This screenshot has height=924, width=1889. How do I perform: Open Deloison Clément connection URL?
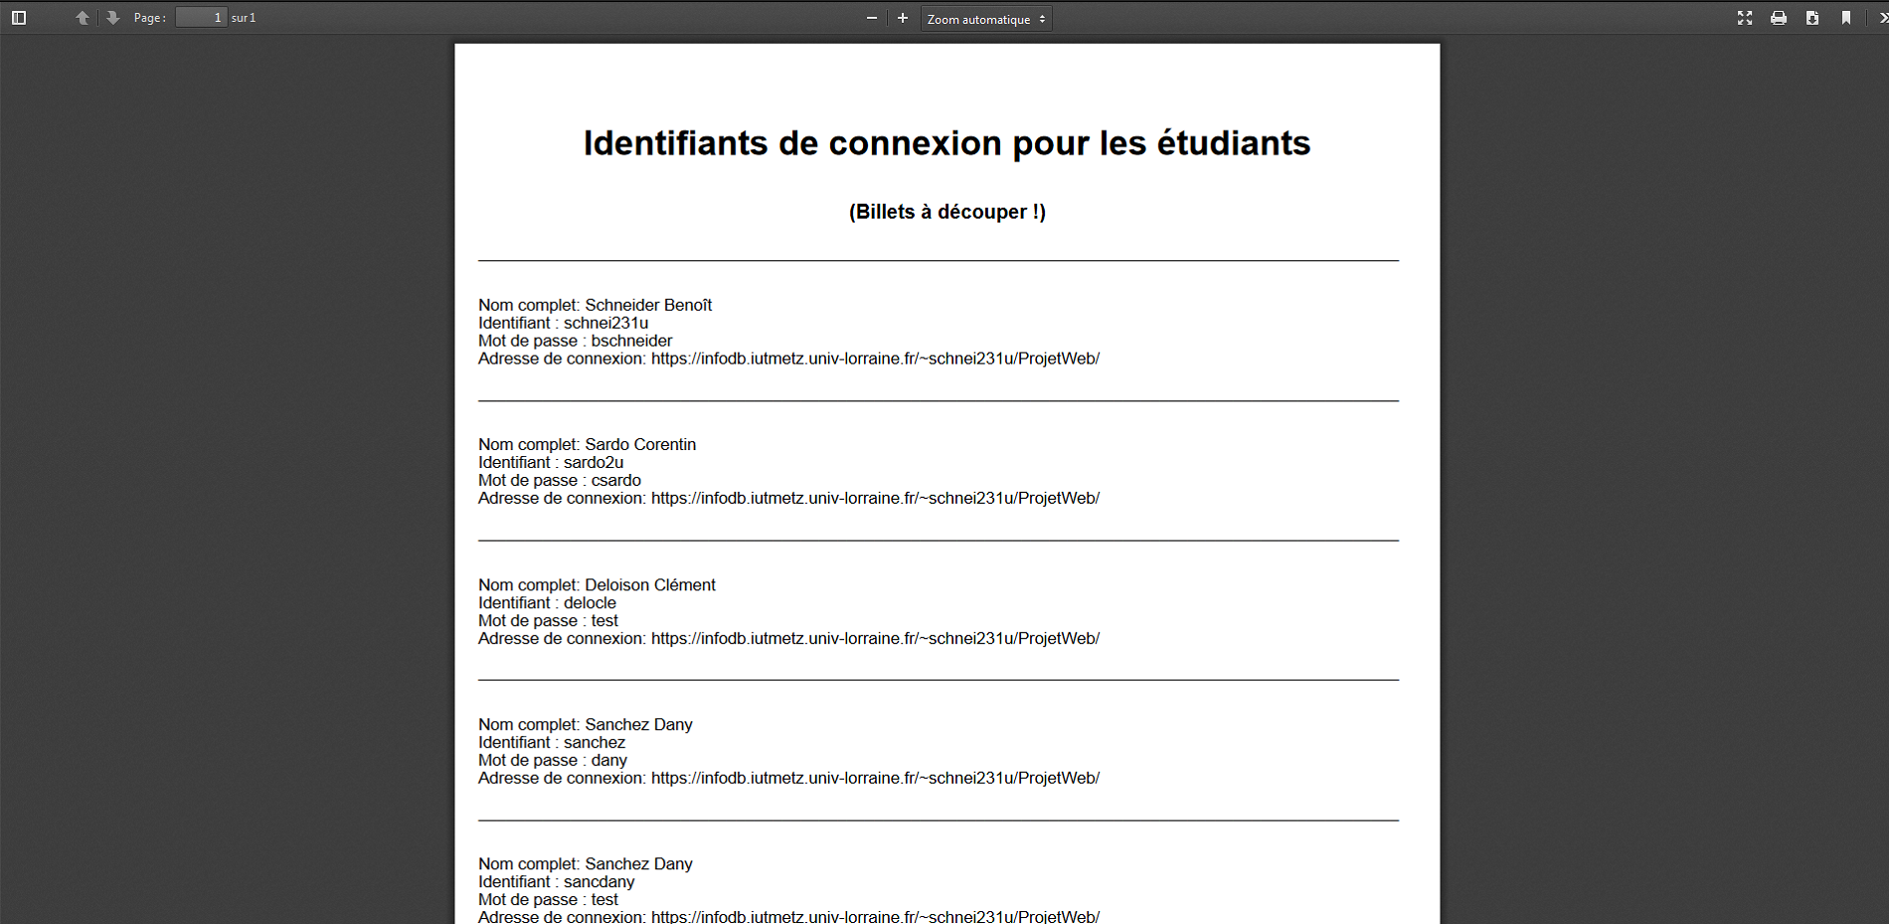875,639
